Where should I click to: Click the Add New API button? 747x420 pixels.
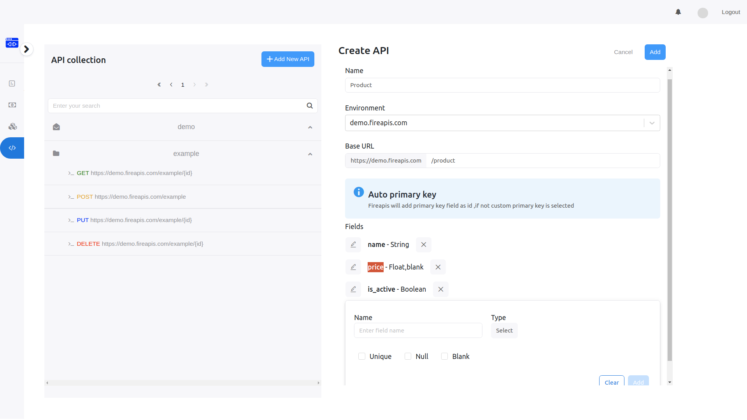tap(288, 59)
